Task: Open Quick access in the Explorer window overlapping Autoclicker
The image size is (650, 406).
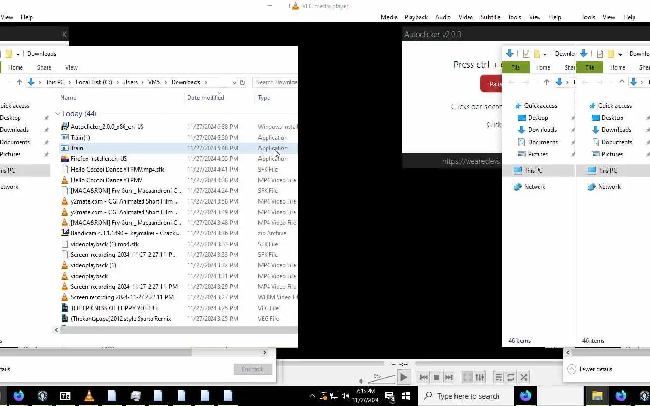Action: pyautogui.click(x=540, y=106)
